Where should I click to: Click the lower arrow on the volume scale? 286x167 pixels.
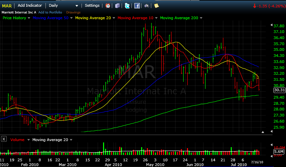(272, 156)
